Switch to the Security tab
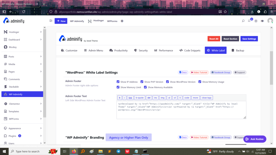The image size is (276, 155). pyautogui.click(x=141, y=50)
